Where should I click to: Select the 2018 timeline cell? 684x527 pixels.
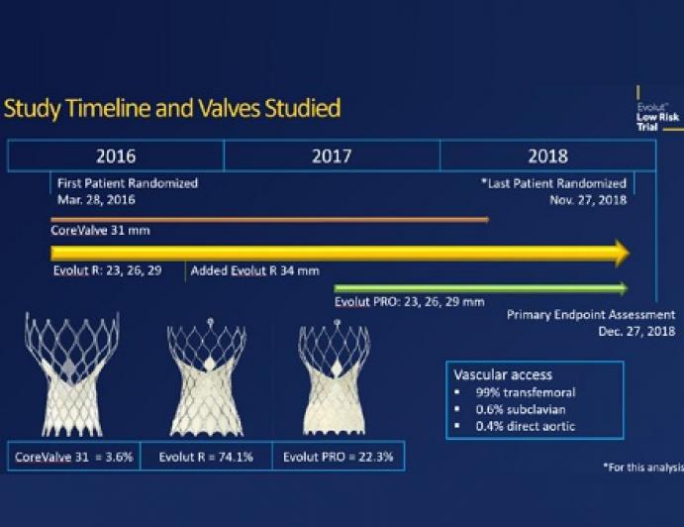pyautogui.click(x=548, y=156)
